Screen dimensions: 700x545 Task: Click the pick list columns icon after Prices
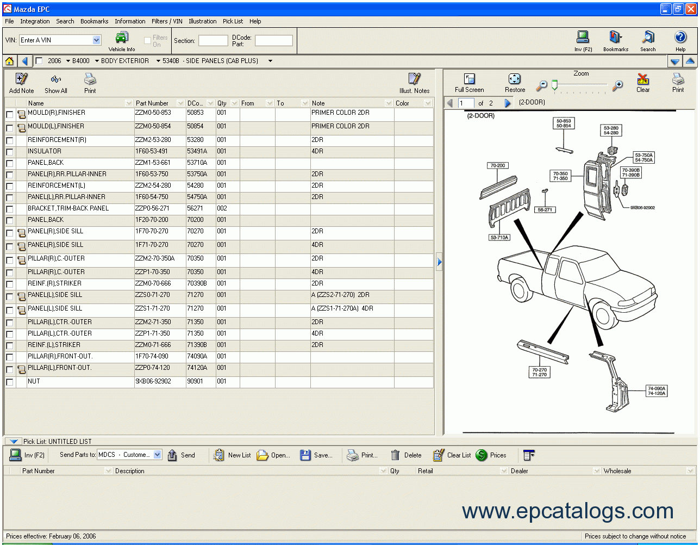click(529, 455)
